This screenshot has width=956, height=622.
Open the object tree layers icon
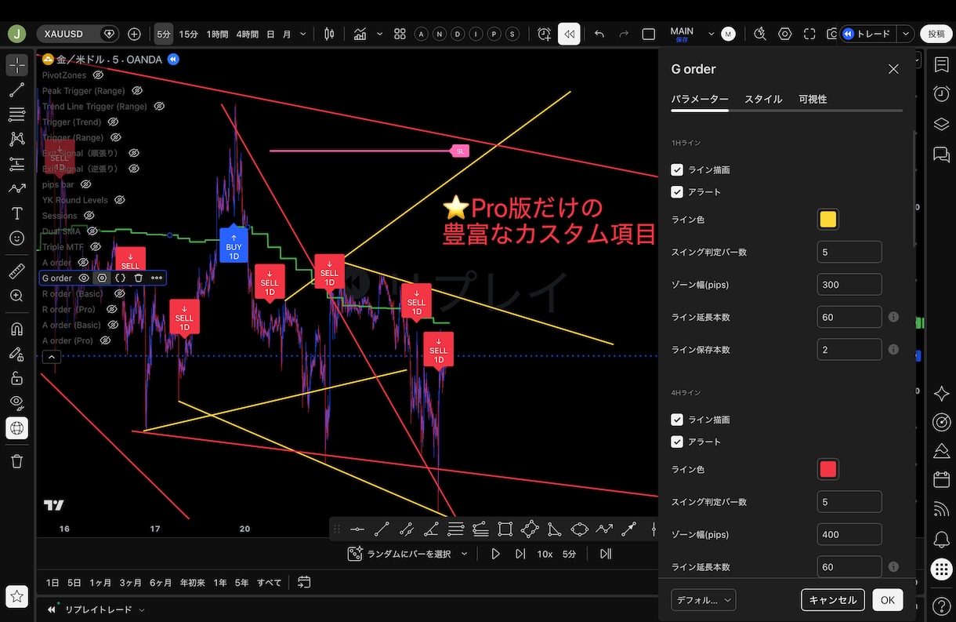[941, 124]
